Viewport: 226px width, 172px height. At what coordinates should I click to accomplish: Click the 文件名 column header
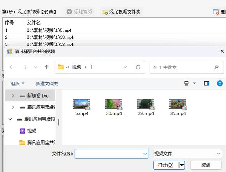[x=34, y=23]
